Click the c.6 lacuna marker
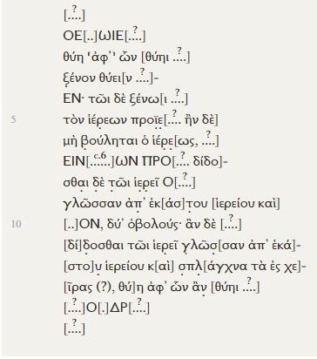 100,160
